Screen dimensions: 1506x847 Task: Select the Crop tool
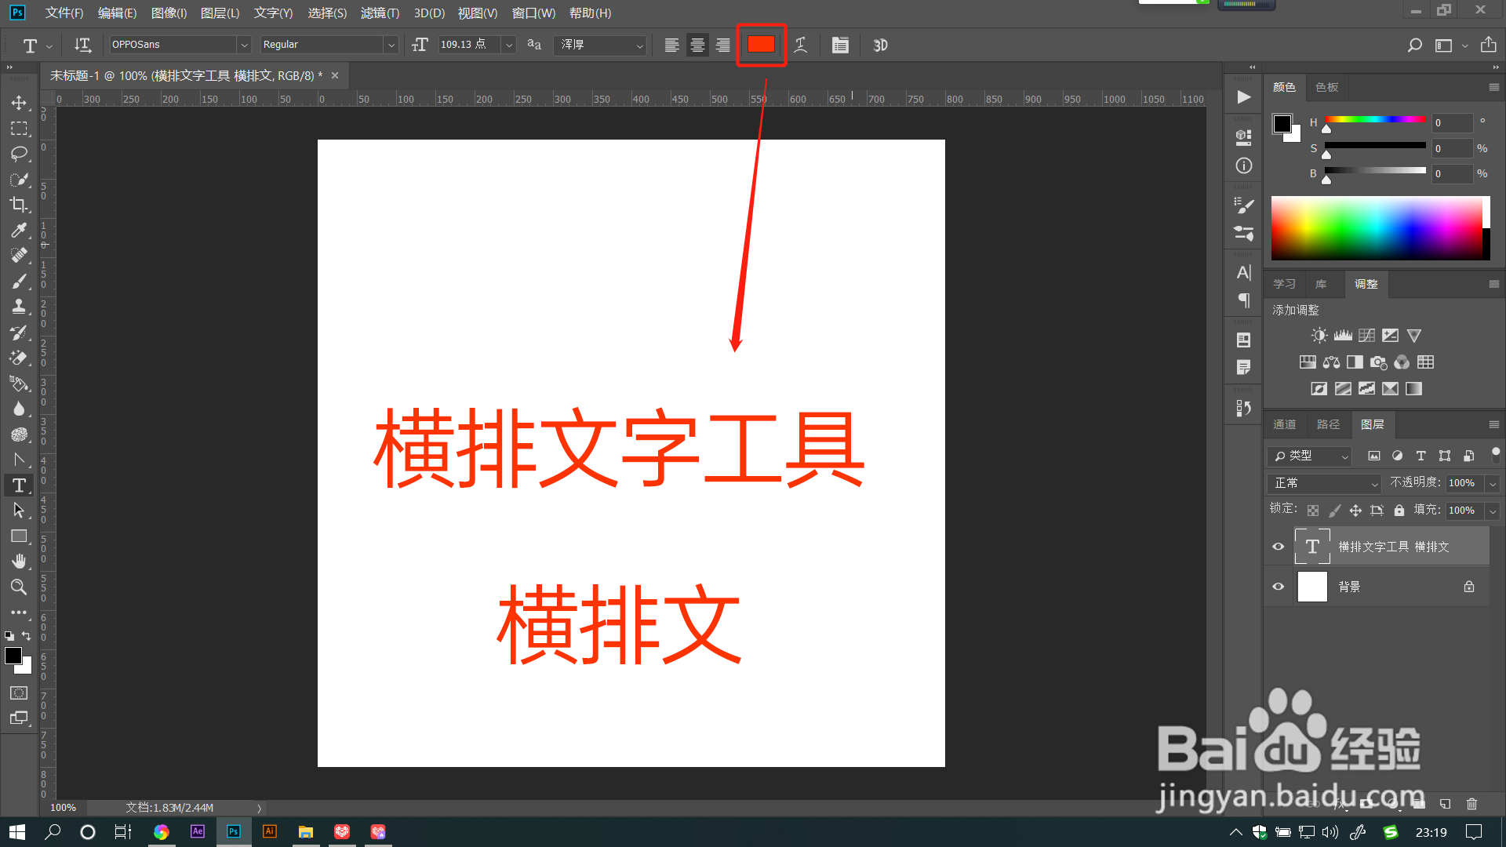[19, 205]
